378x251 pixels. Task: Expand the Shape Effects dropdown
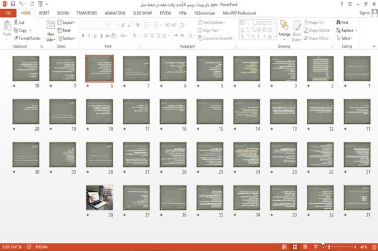(318, 38)
